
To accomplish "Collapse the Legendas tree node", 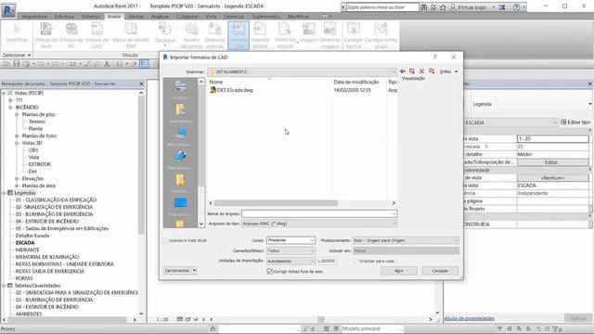I will click(4, 193).
